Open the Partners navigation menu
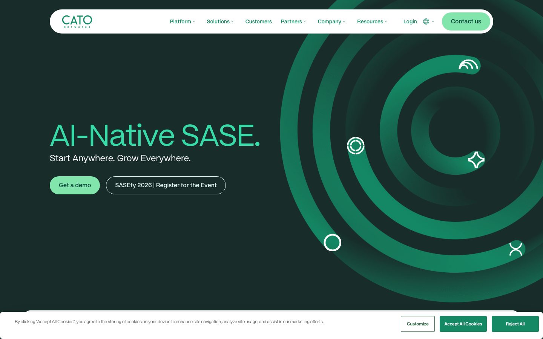The width and height of the screenshot is (543, 339). click(x=291, y=21)
